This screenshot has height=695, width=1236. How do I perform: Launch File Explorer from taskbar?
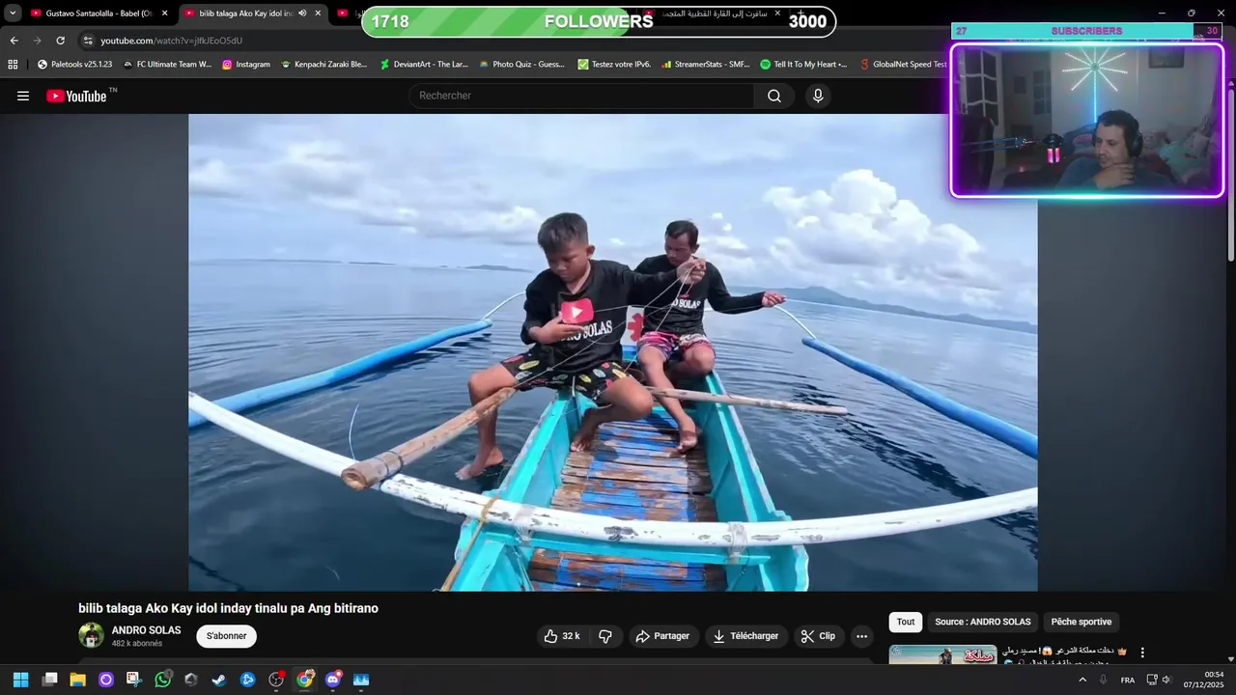point(77,680)
